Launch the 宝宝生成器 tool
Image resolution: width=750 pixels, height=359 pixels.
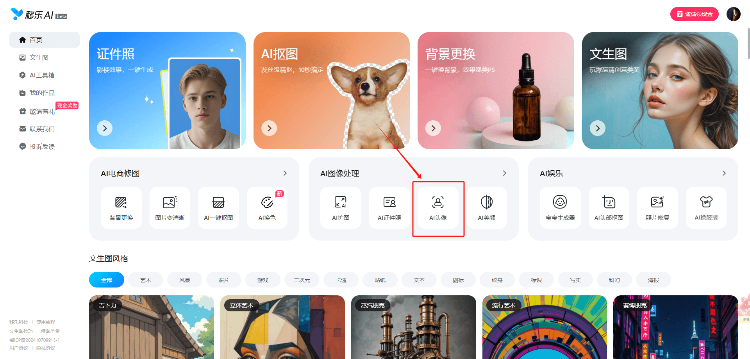pos(560,208)
